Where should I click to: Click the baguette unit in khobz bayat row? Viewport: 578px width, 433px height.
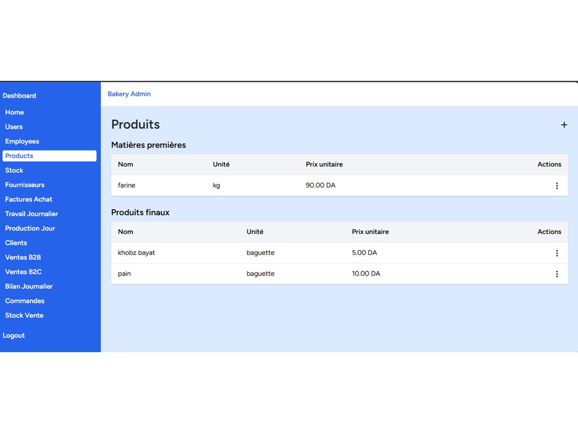click(261, 253)
